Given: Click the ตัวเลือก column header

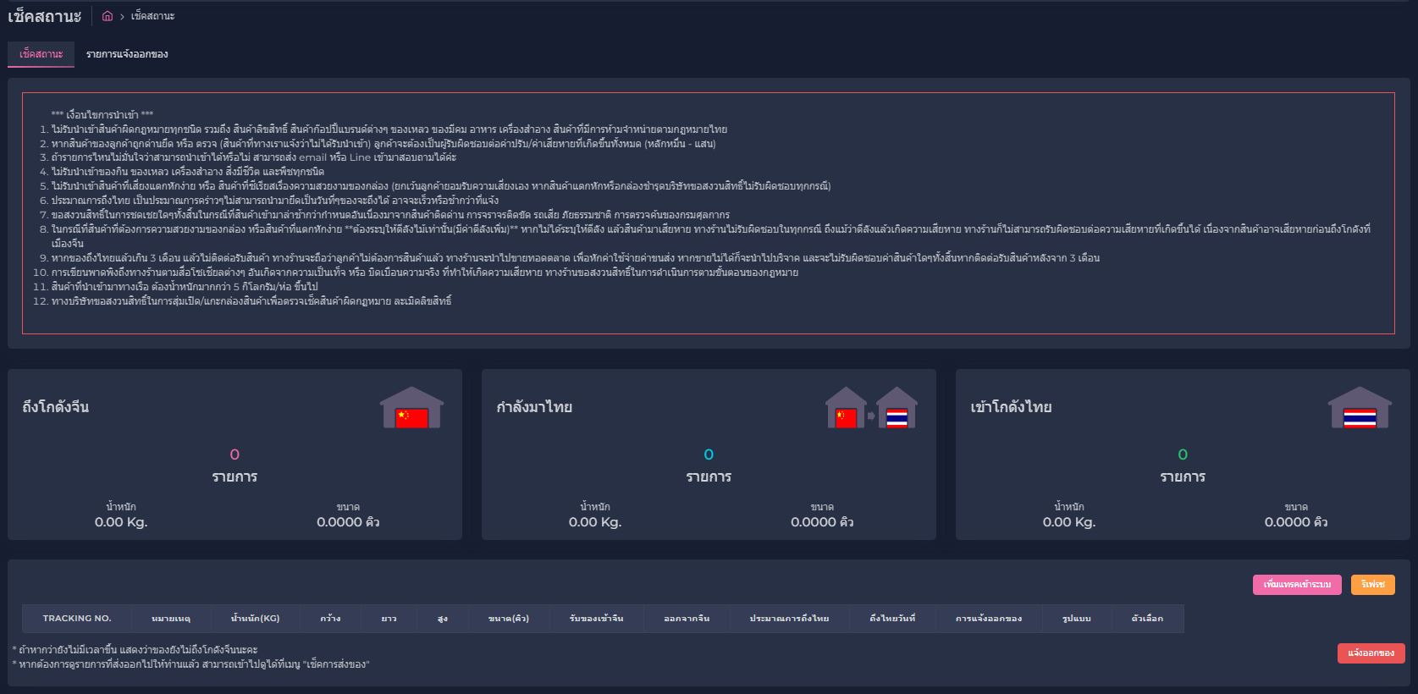Looking at the screenshot, I should pos(1147,619).
